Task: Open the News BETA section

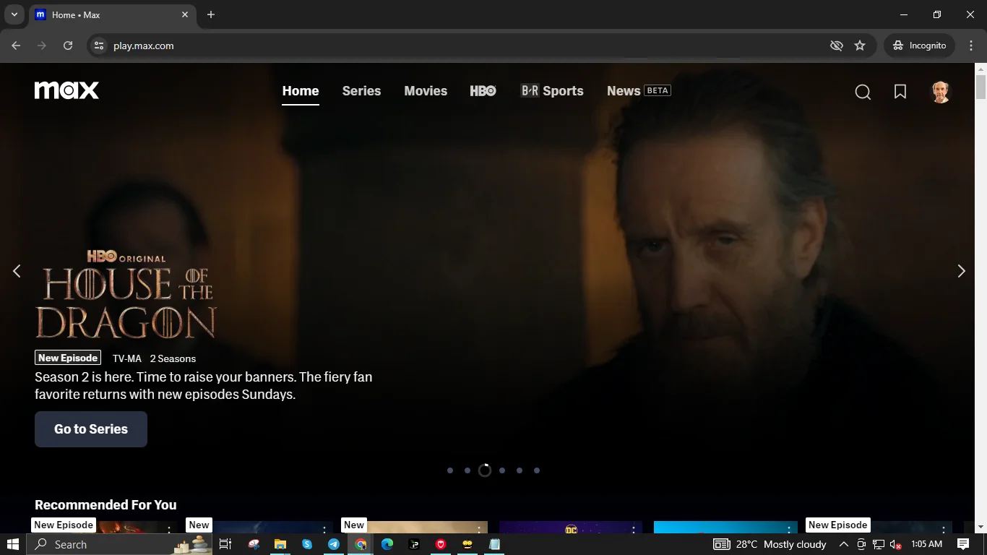Action: tap(639, 91)
